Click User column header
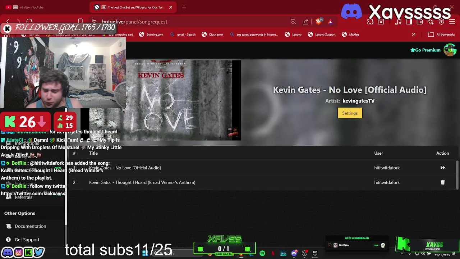This screenshot has width=460, height=259. point(378,153)
